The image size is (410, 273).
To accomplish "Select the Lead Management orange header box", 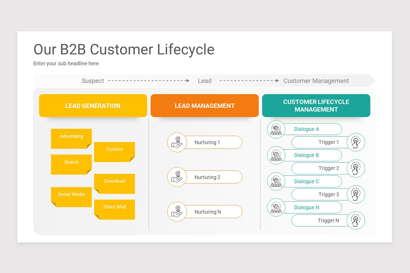I will (x=205, y=106).
